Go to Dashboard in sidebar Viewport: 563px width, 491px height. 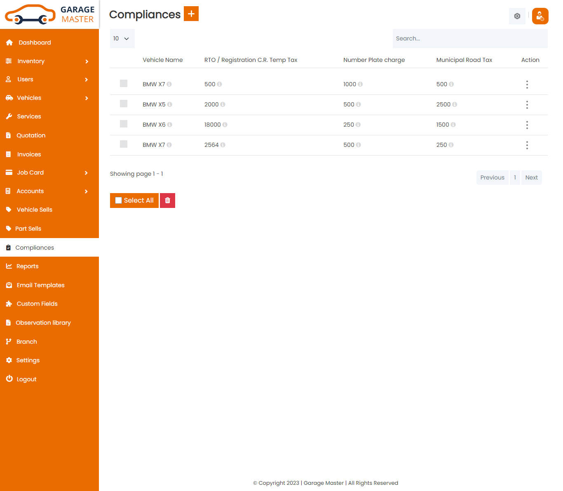(x=35, y=42)
